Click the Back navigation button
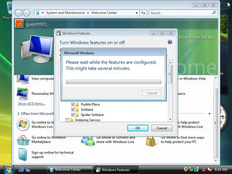The width and height of the screenshot is (232, 174). (18, 13)
